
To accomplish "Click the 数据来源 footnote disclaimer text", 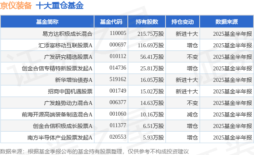I will pos(94,151).
